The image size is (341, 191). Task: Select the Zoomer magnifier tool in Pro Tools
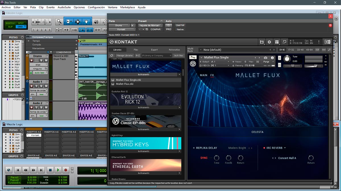point(59,22)
